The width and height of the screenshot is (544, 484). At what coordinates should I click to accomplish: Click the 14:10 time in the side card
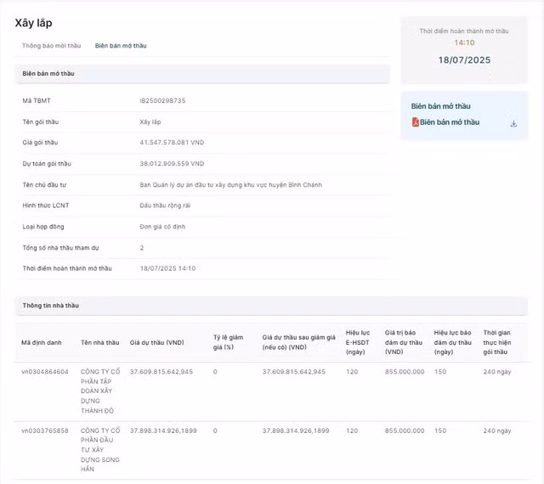coord(464,42)
